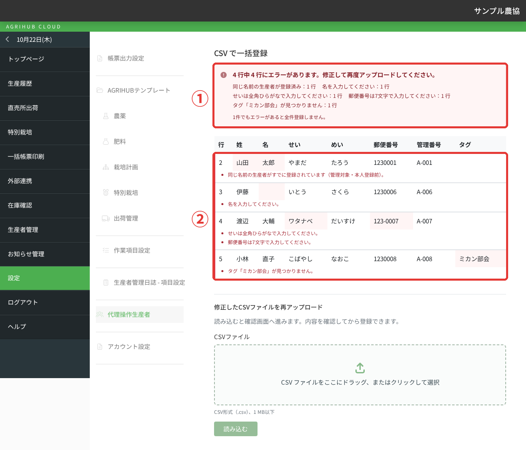Click the サンプル農協 header label

pyautogui.click(x=497, y=11)
